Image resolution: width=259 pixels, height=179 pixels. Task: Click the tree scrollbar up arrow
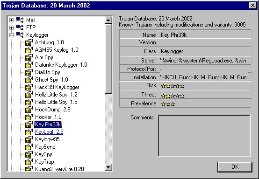tap(108, 21)
